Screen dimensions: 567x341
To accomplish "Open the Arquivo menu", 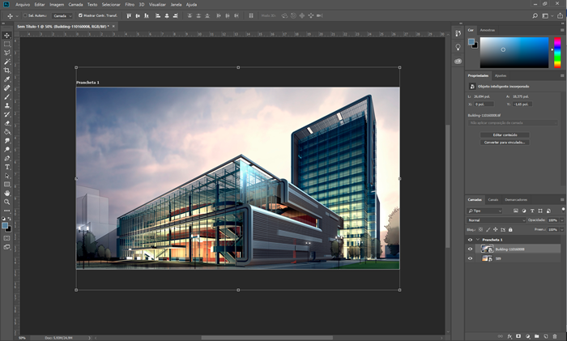I will (23, 5).
